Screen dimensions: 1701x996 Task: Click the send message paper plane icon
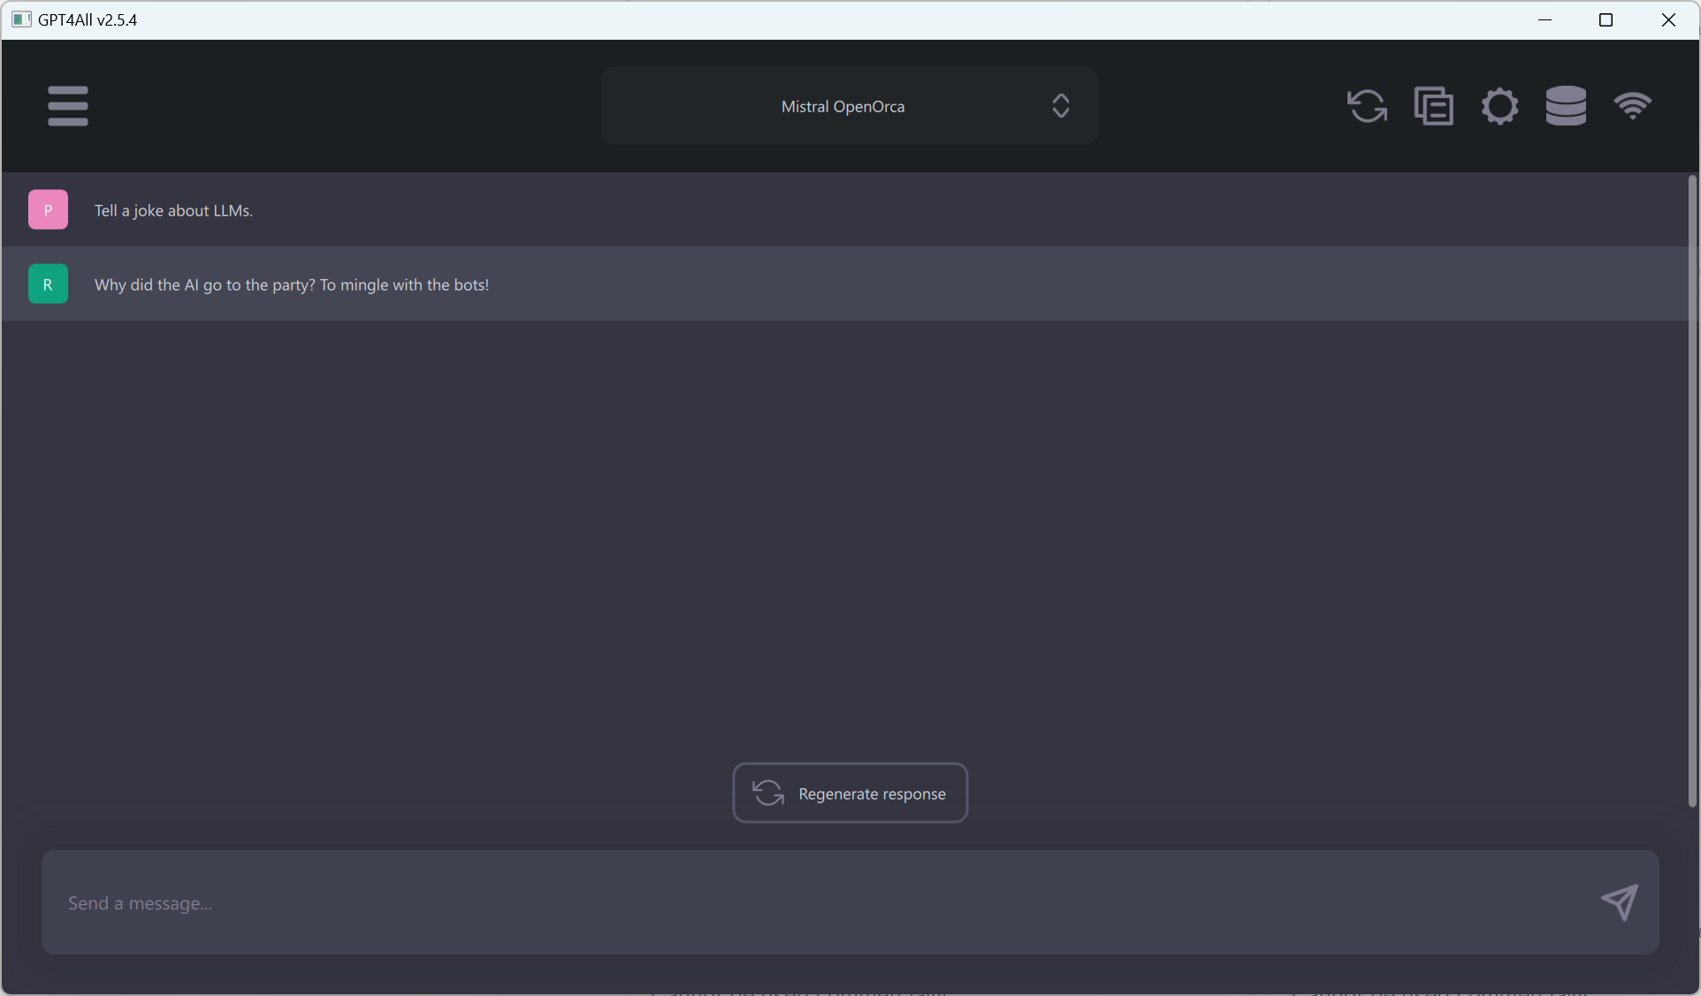pyautogui.click(x=1620, y=902)
